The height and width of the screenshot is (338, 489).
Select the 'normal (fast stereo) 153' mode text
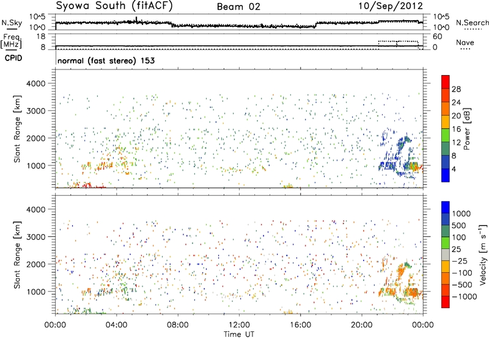coord(106,60)
